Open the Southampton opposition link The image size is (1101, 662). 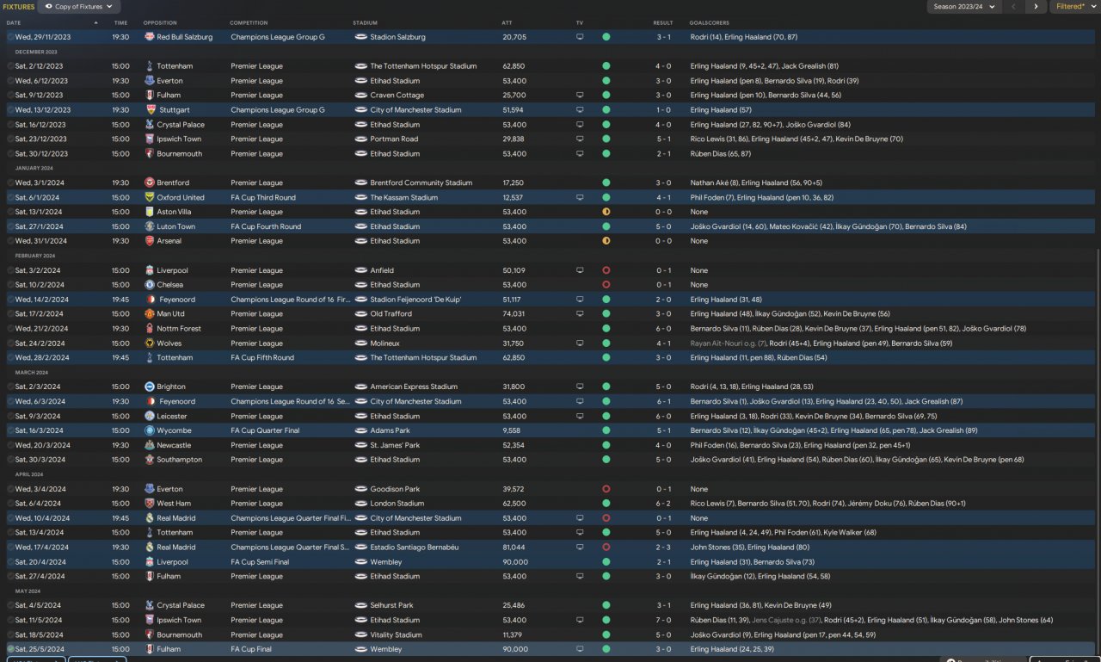click(x=179, y=460)
